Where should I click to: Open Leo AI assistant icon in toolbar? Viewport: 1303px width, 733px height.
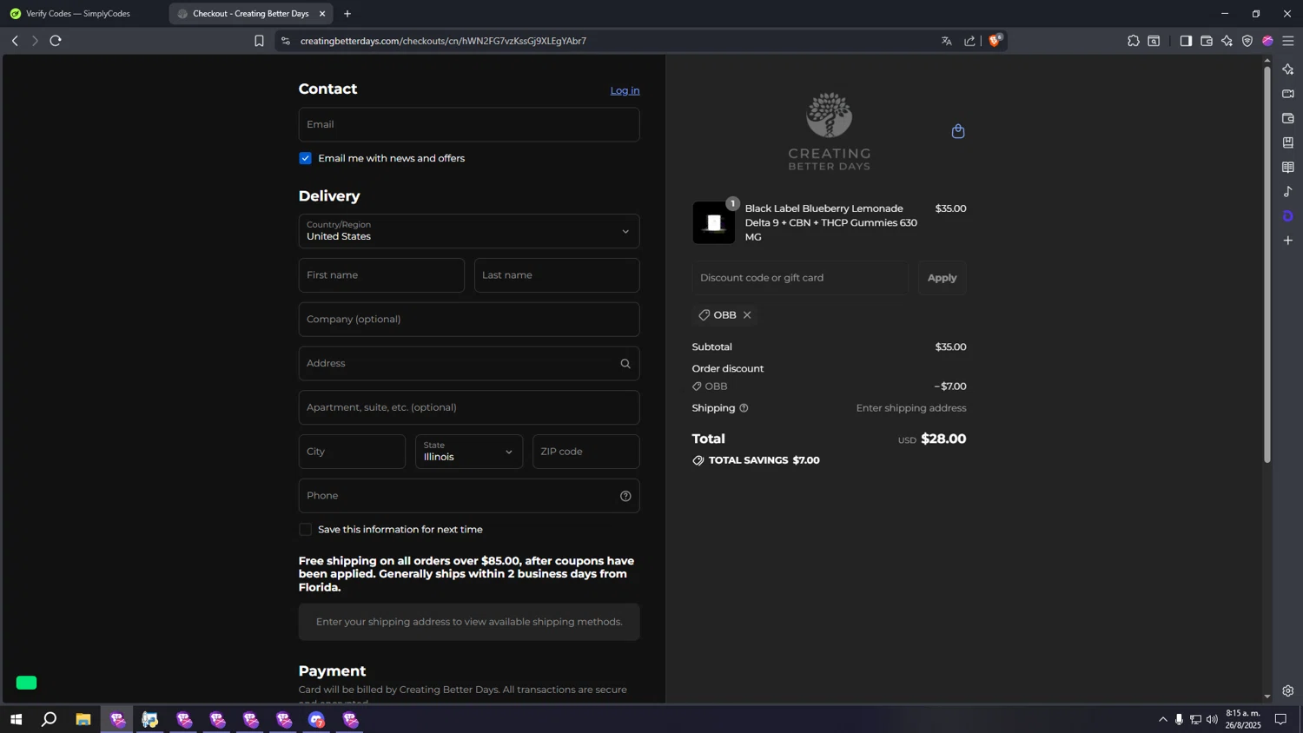(1227, 41)
